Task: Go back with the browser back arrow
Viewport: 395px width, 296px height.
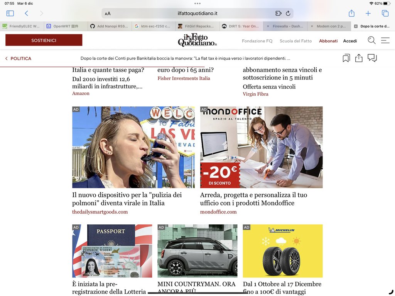Action: (x=27, y=13)
